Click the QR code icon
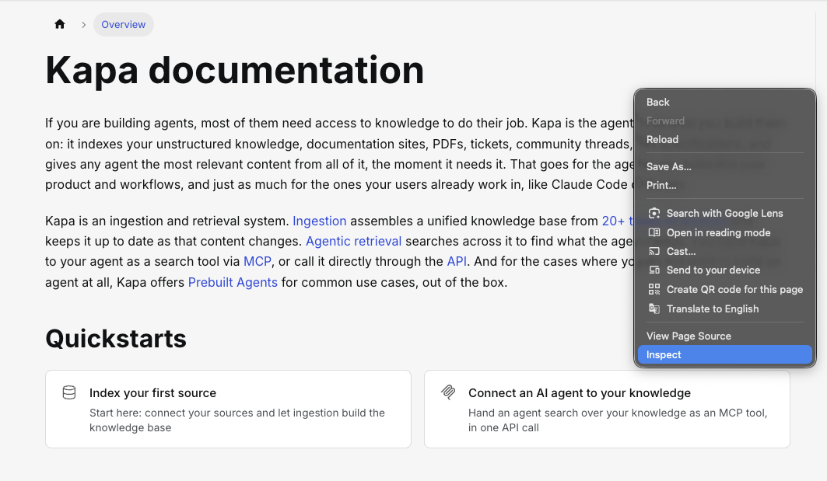Viewport: 827px width, 481px height. [x=654, y=289]
